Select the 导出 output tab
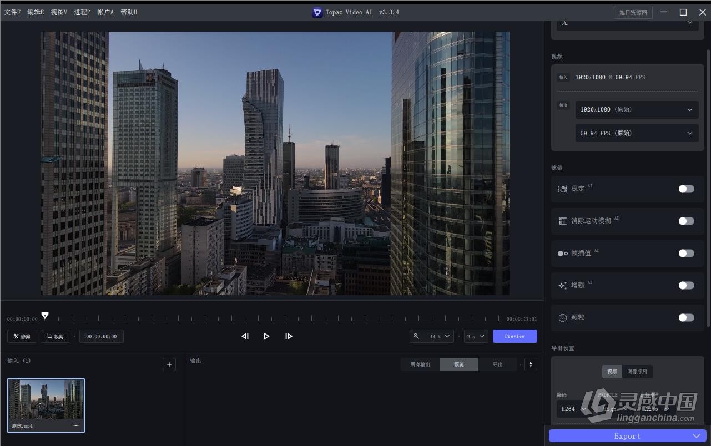The width and height of the screenshot is (711, 446). 497,364
